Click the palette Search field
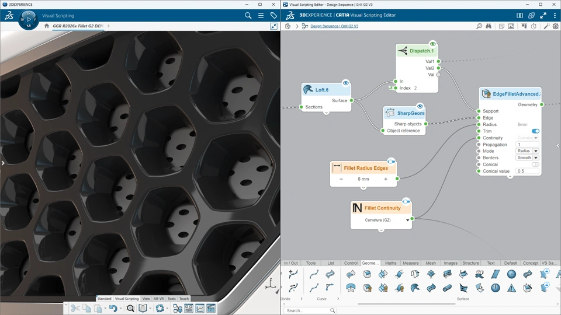561x315 pixels. click(310, 310)
